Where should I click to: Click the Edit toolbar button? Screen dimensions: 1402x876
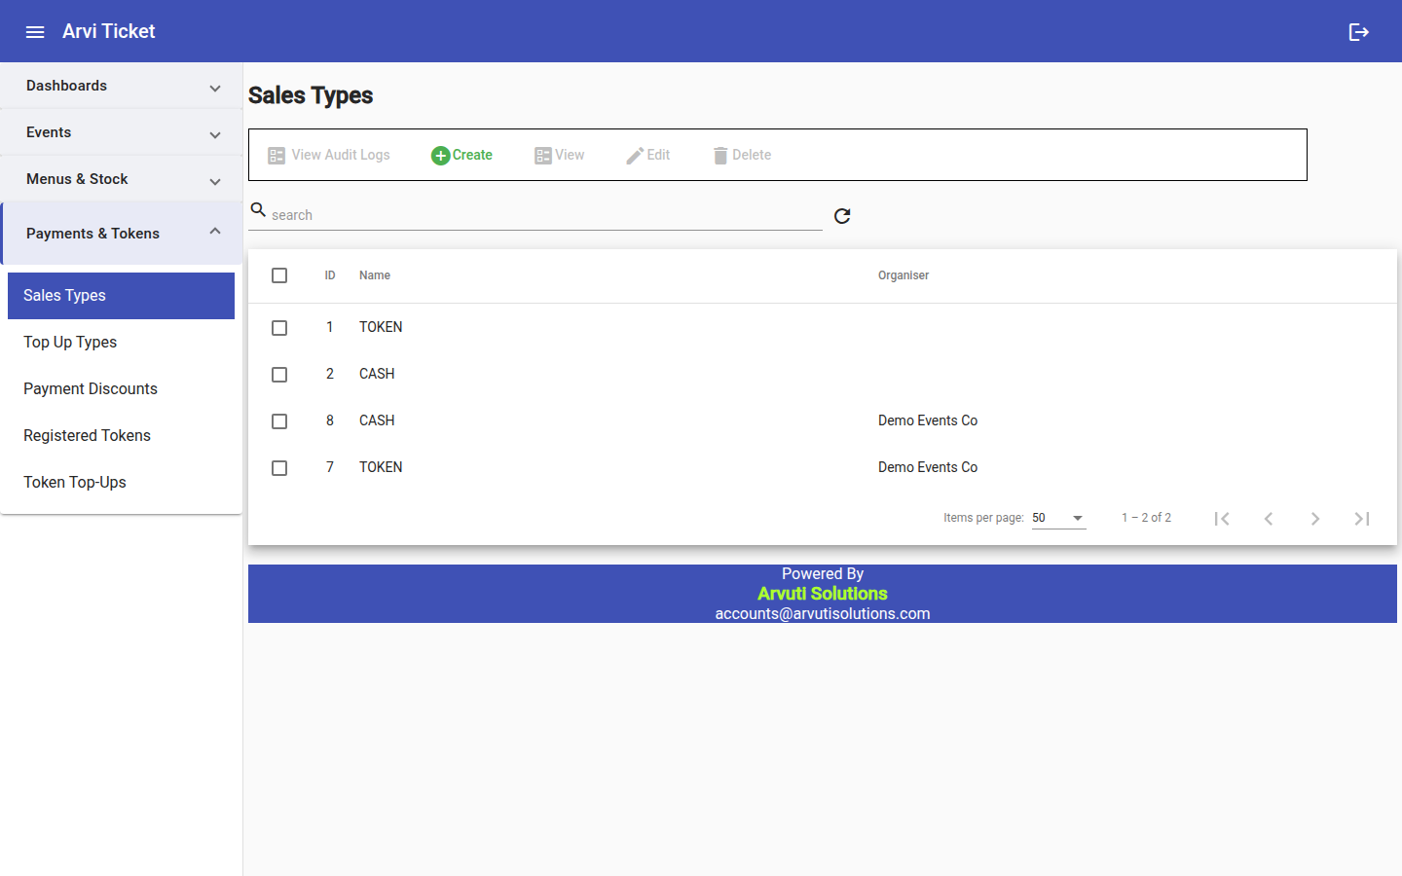click(x=648, y=155)
